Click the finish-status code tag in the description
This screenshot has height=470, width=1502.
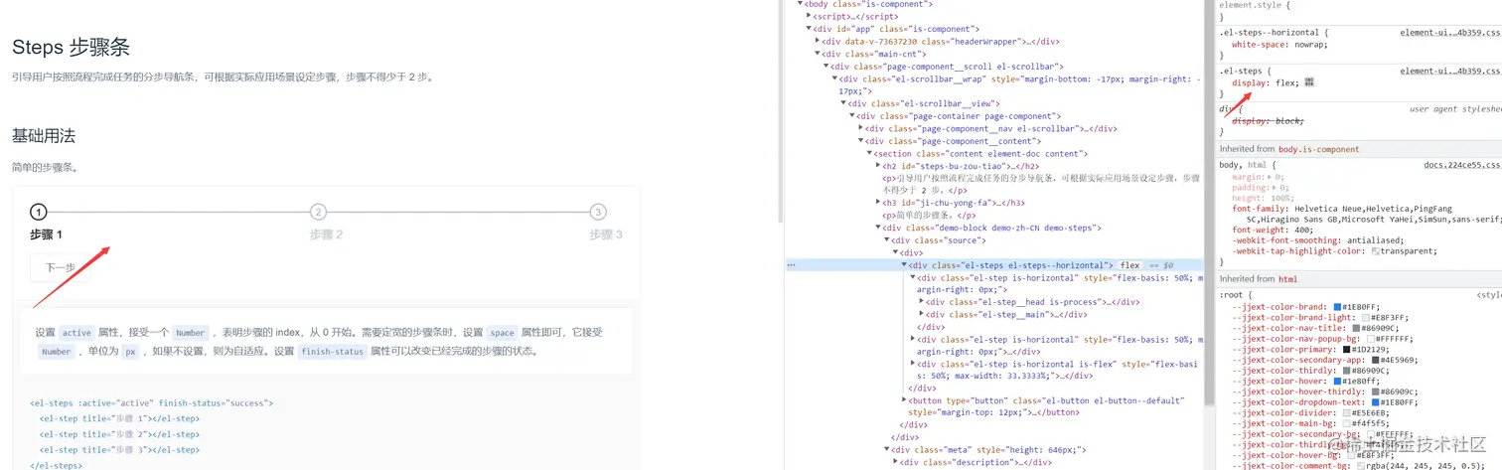[332, 352]
